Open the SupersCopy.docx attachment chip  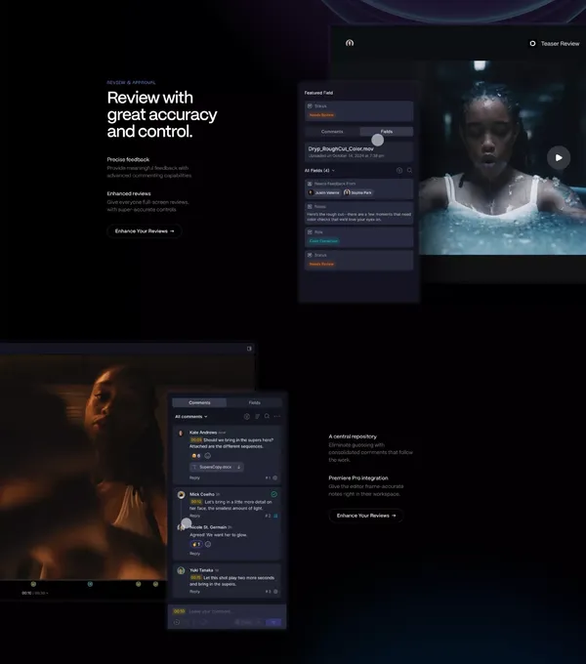pyautogui.click(x=217, y=467)
